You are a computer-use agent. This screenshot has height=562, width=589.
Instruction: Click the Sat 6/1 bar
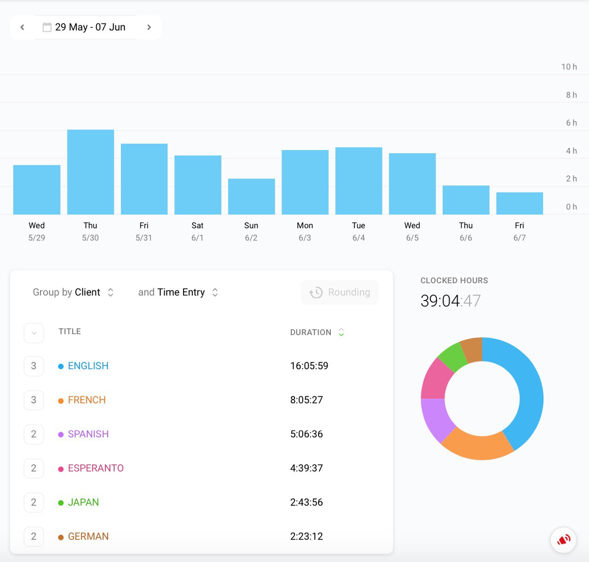[x=198, y=185]
